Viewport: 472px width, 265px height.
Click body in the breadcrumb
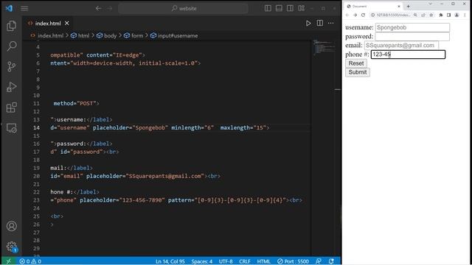[110, 36]
